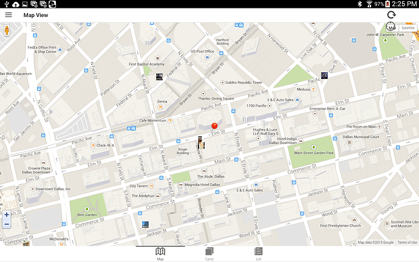The width and height of the screenshot is (419, 262).
Task: Click the US Post Office icon
Action: tap(207, 57)
